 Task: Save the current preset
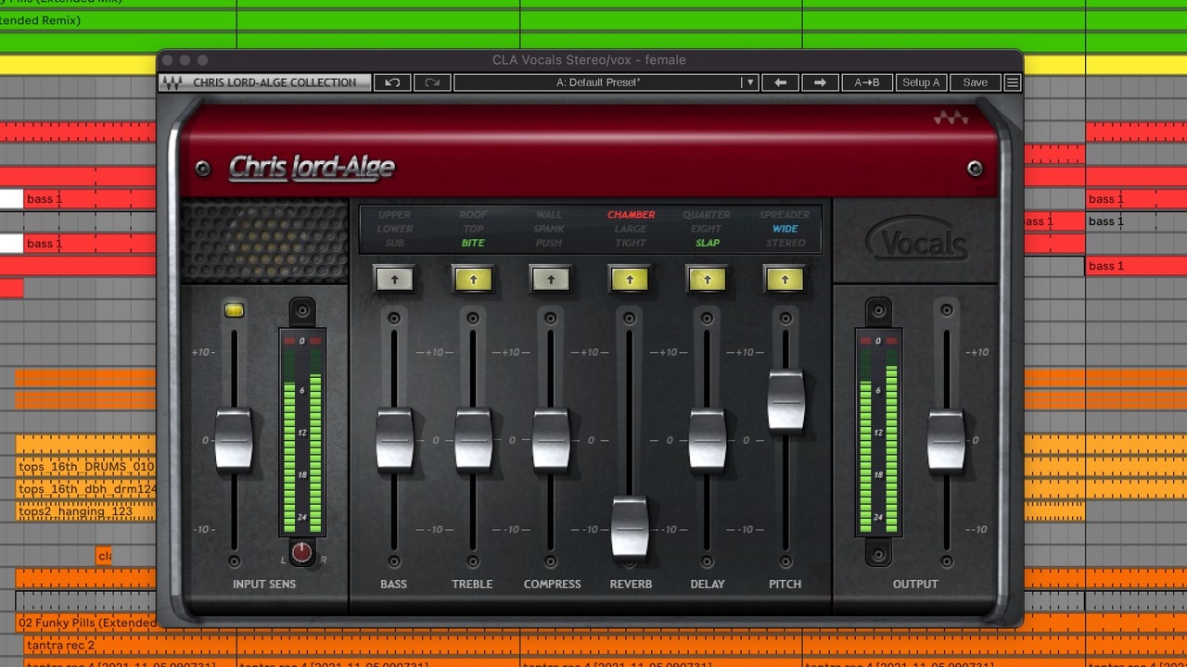click(x=976, y=82)
